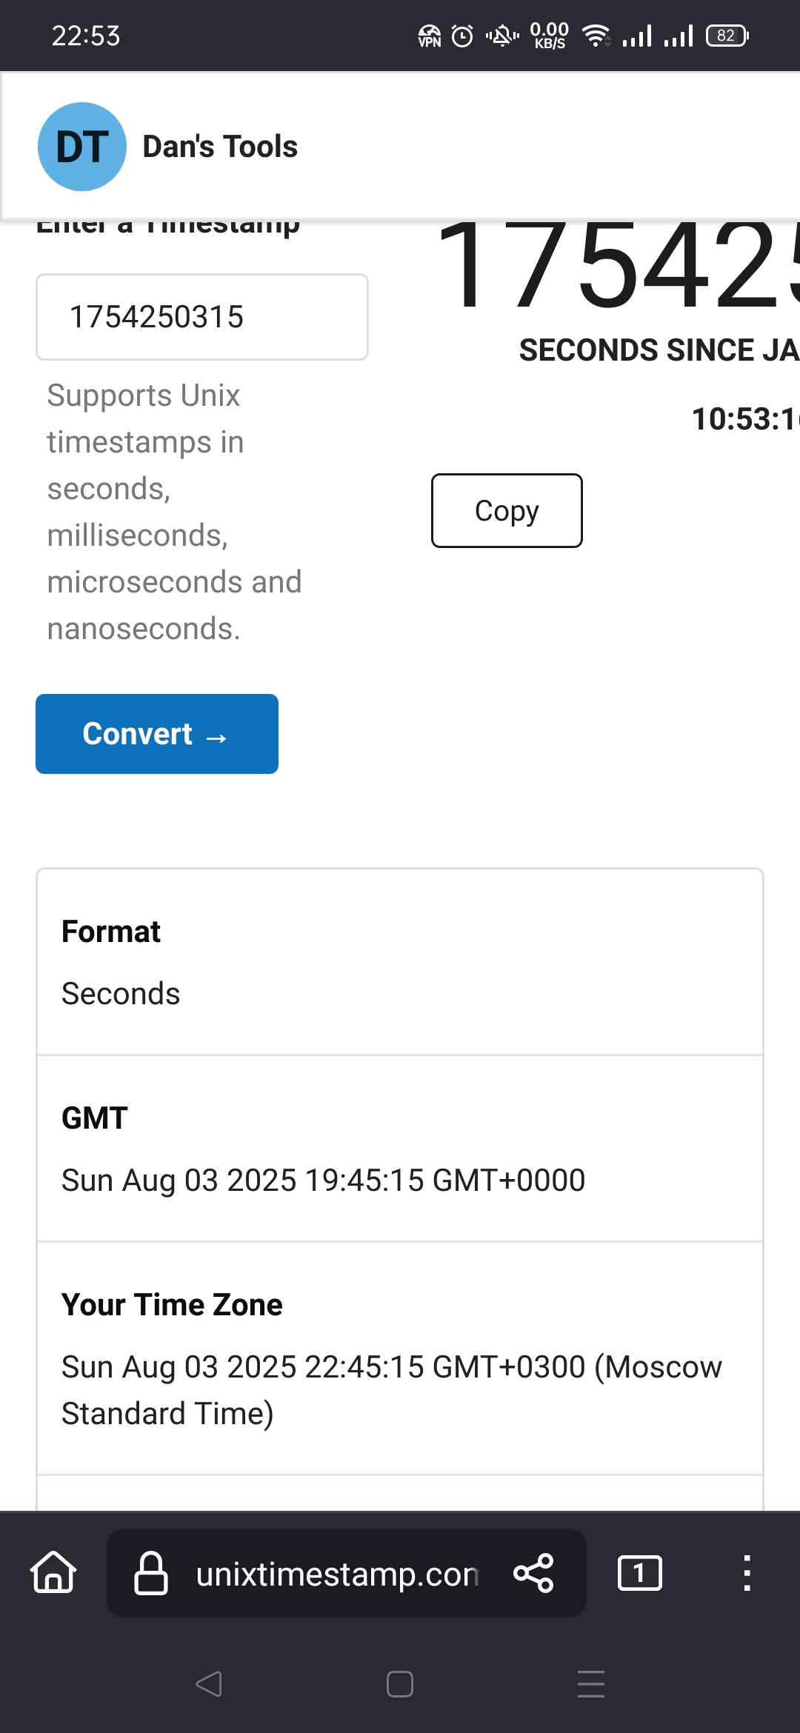Click the Copy timestamp button
This screenshot has width=800, height=1733.
[507, 511]
